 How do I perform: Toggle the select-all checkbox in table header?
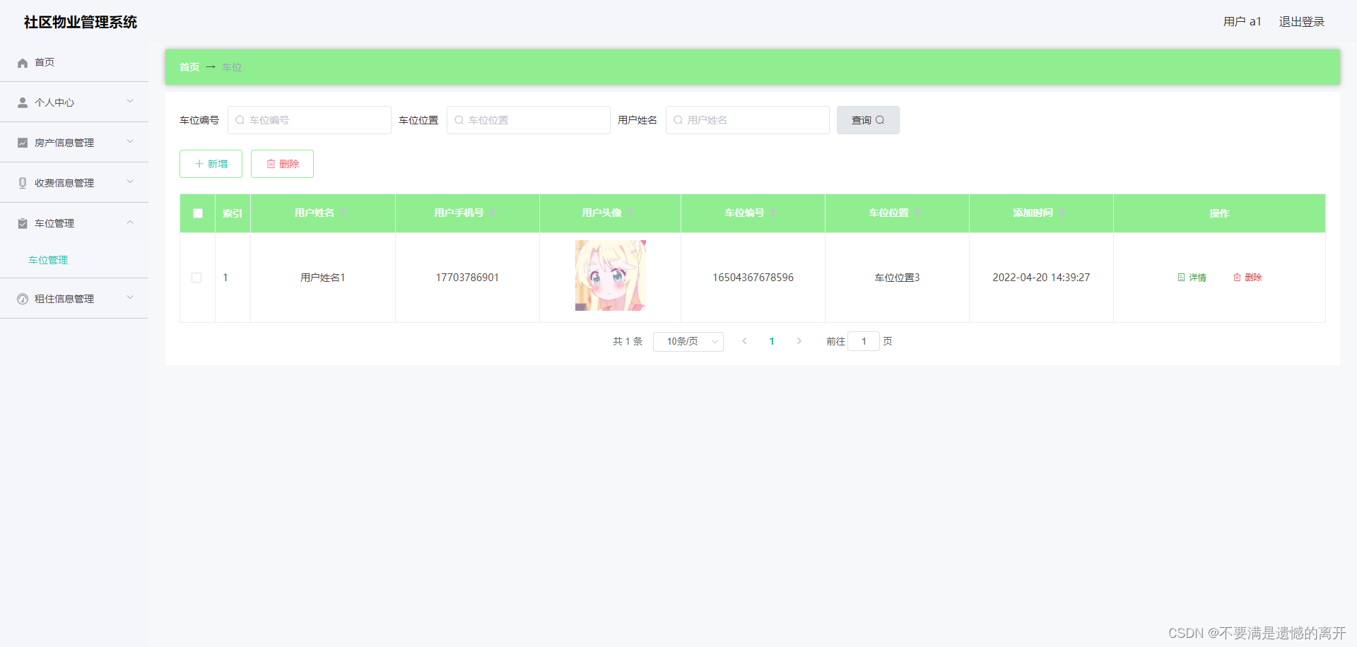[197, 213]
